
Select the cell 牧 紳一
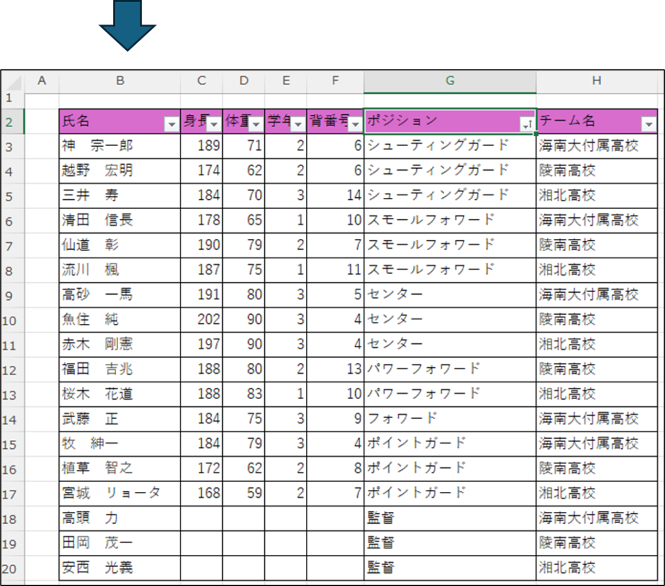120,444
